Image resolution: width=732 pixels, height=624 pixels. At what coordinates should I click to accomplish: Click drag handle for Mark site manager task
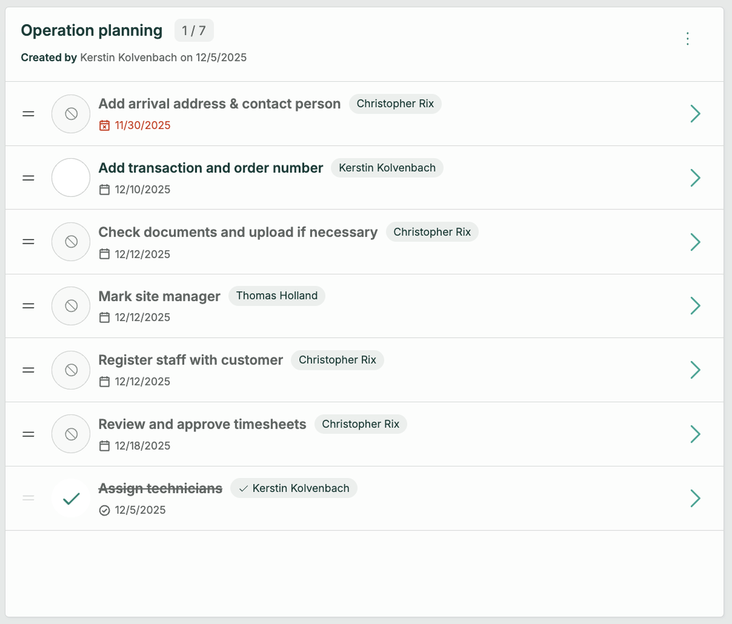pyautogui.click(x=29, y=306)
